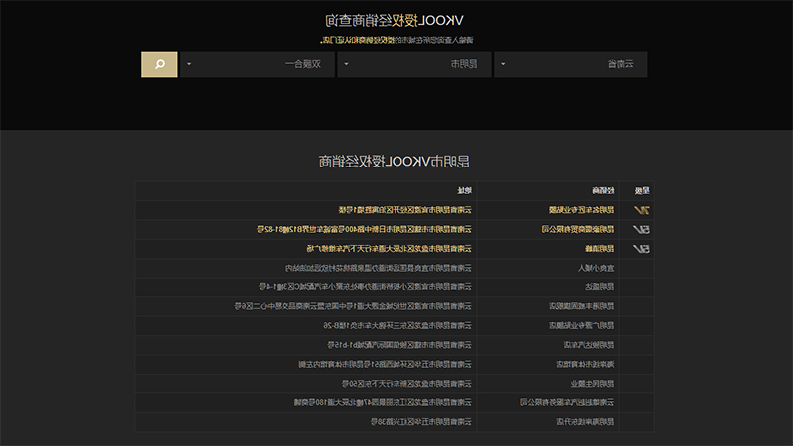Click the address ending in 180号商铺
The image size is (793, 446).
pyautogui.click(x=383, y=402)
